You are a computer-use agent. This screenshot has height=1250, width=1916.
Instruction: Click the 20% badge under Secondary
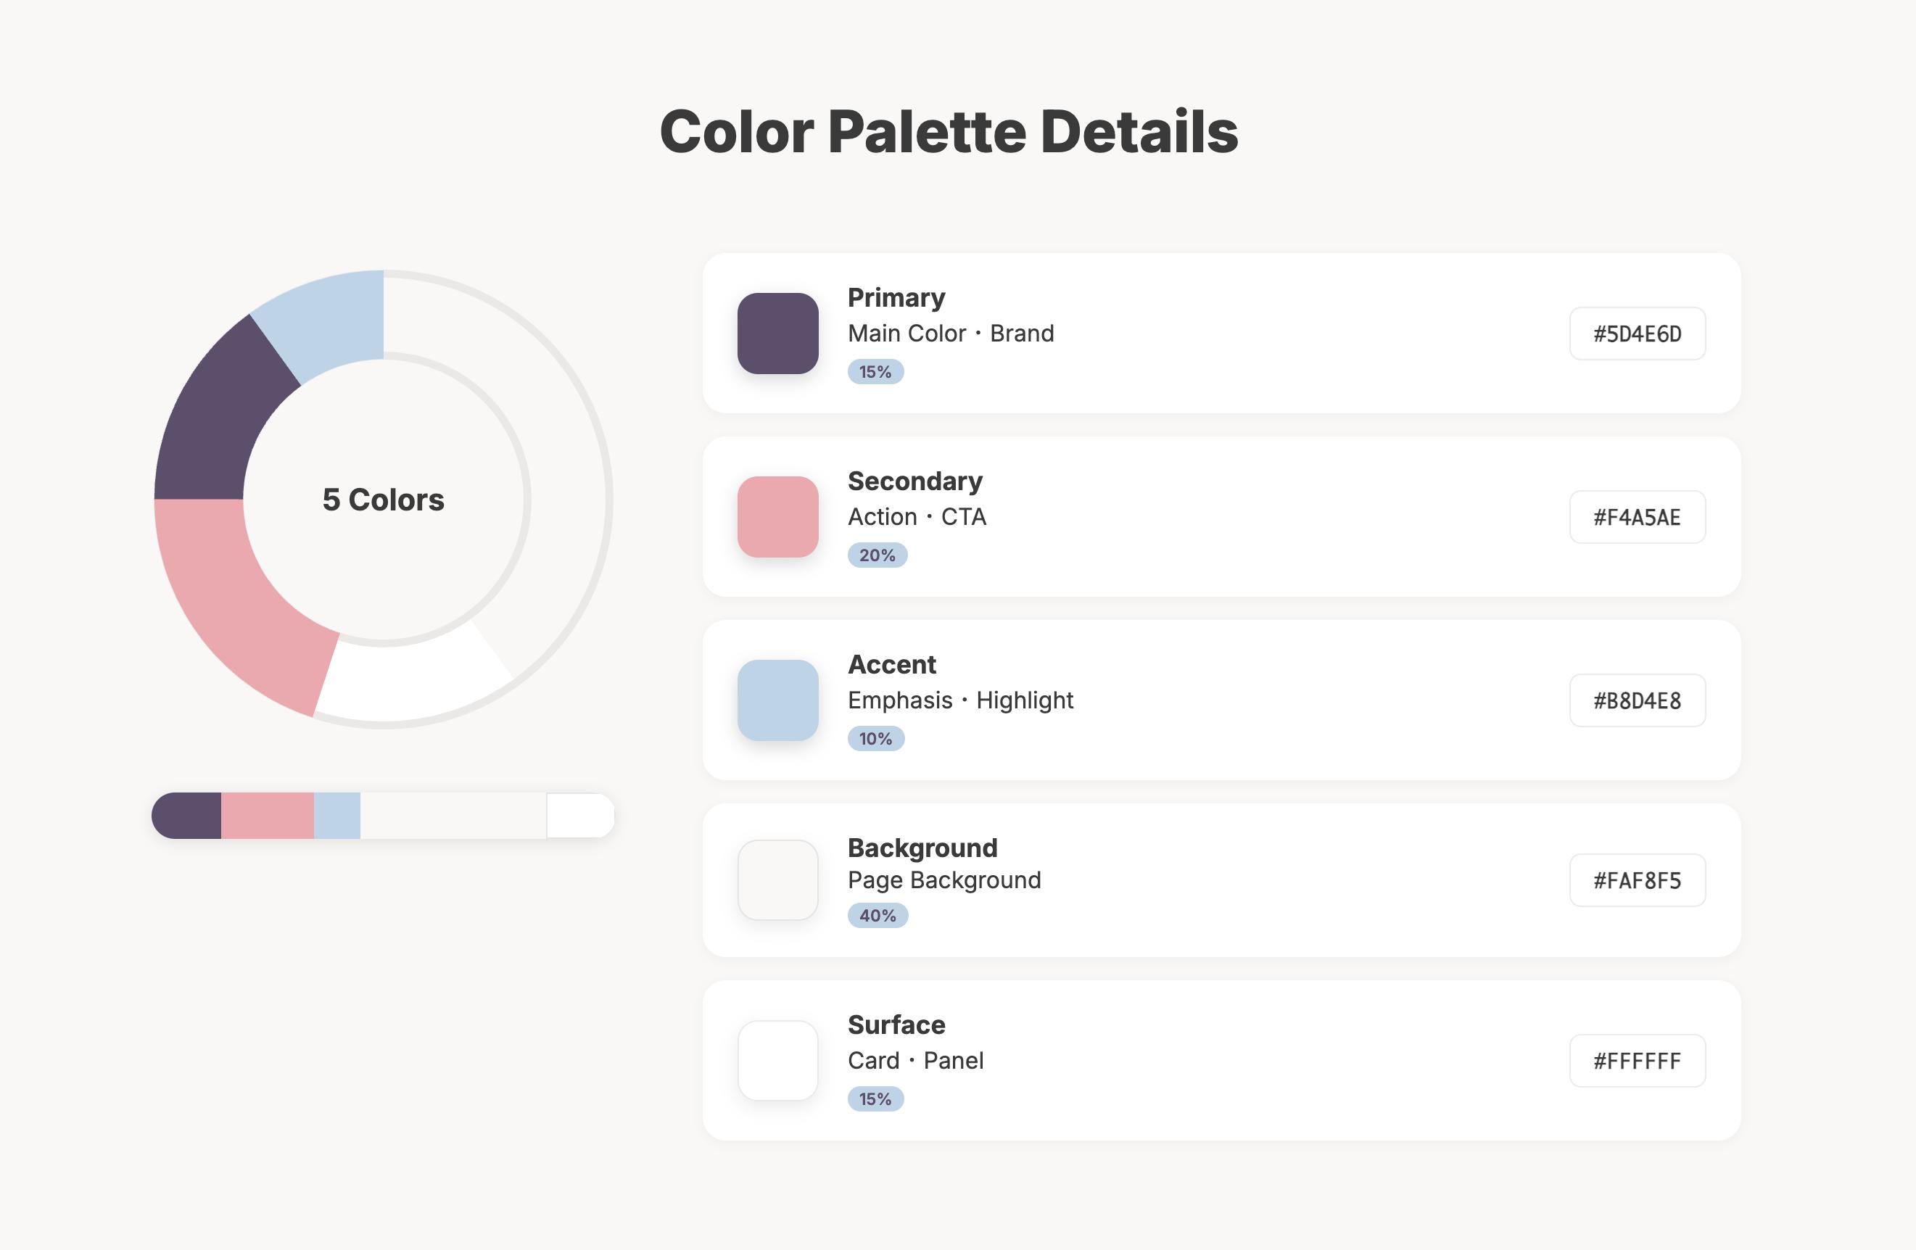[x=877, y=555]
